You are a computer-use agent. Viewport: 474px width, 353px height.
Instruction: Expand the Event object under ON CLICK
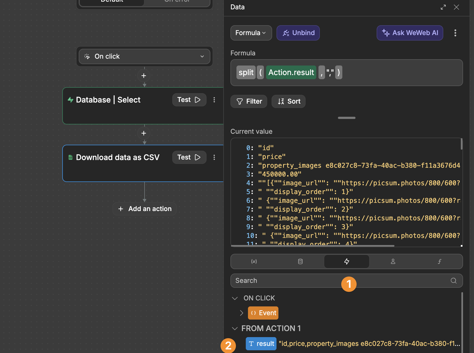click(242, 313)
